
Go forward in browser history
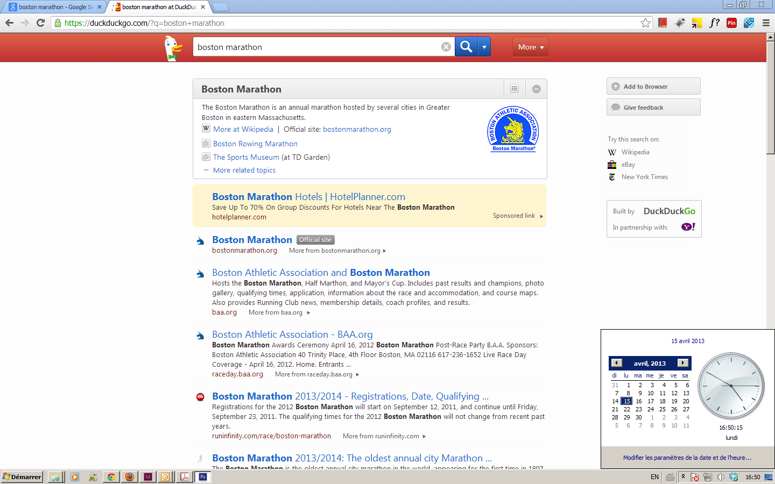pyautogui.click(x=25, y=23)
